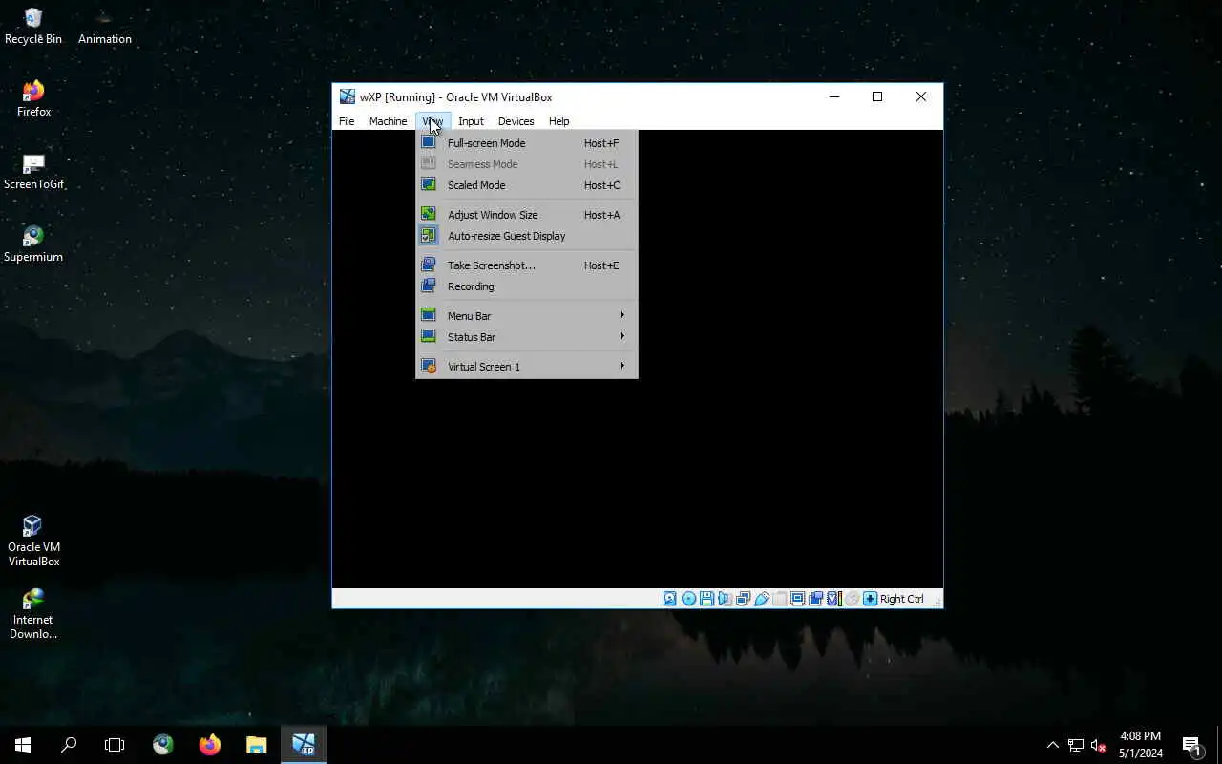
Task: Select the Supermium desktop shortcut
Action: click(x=33, y=244)
